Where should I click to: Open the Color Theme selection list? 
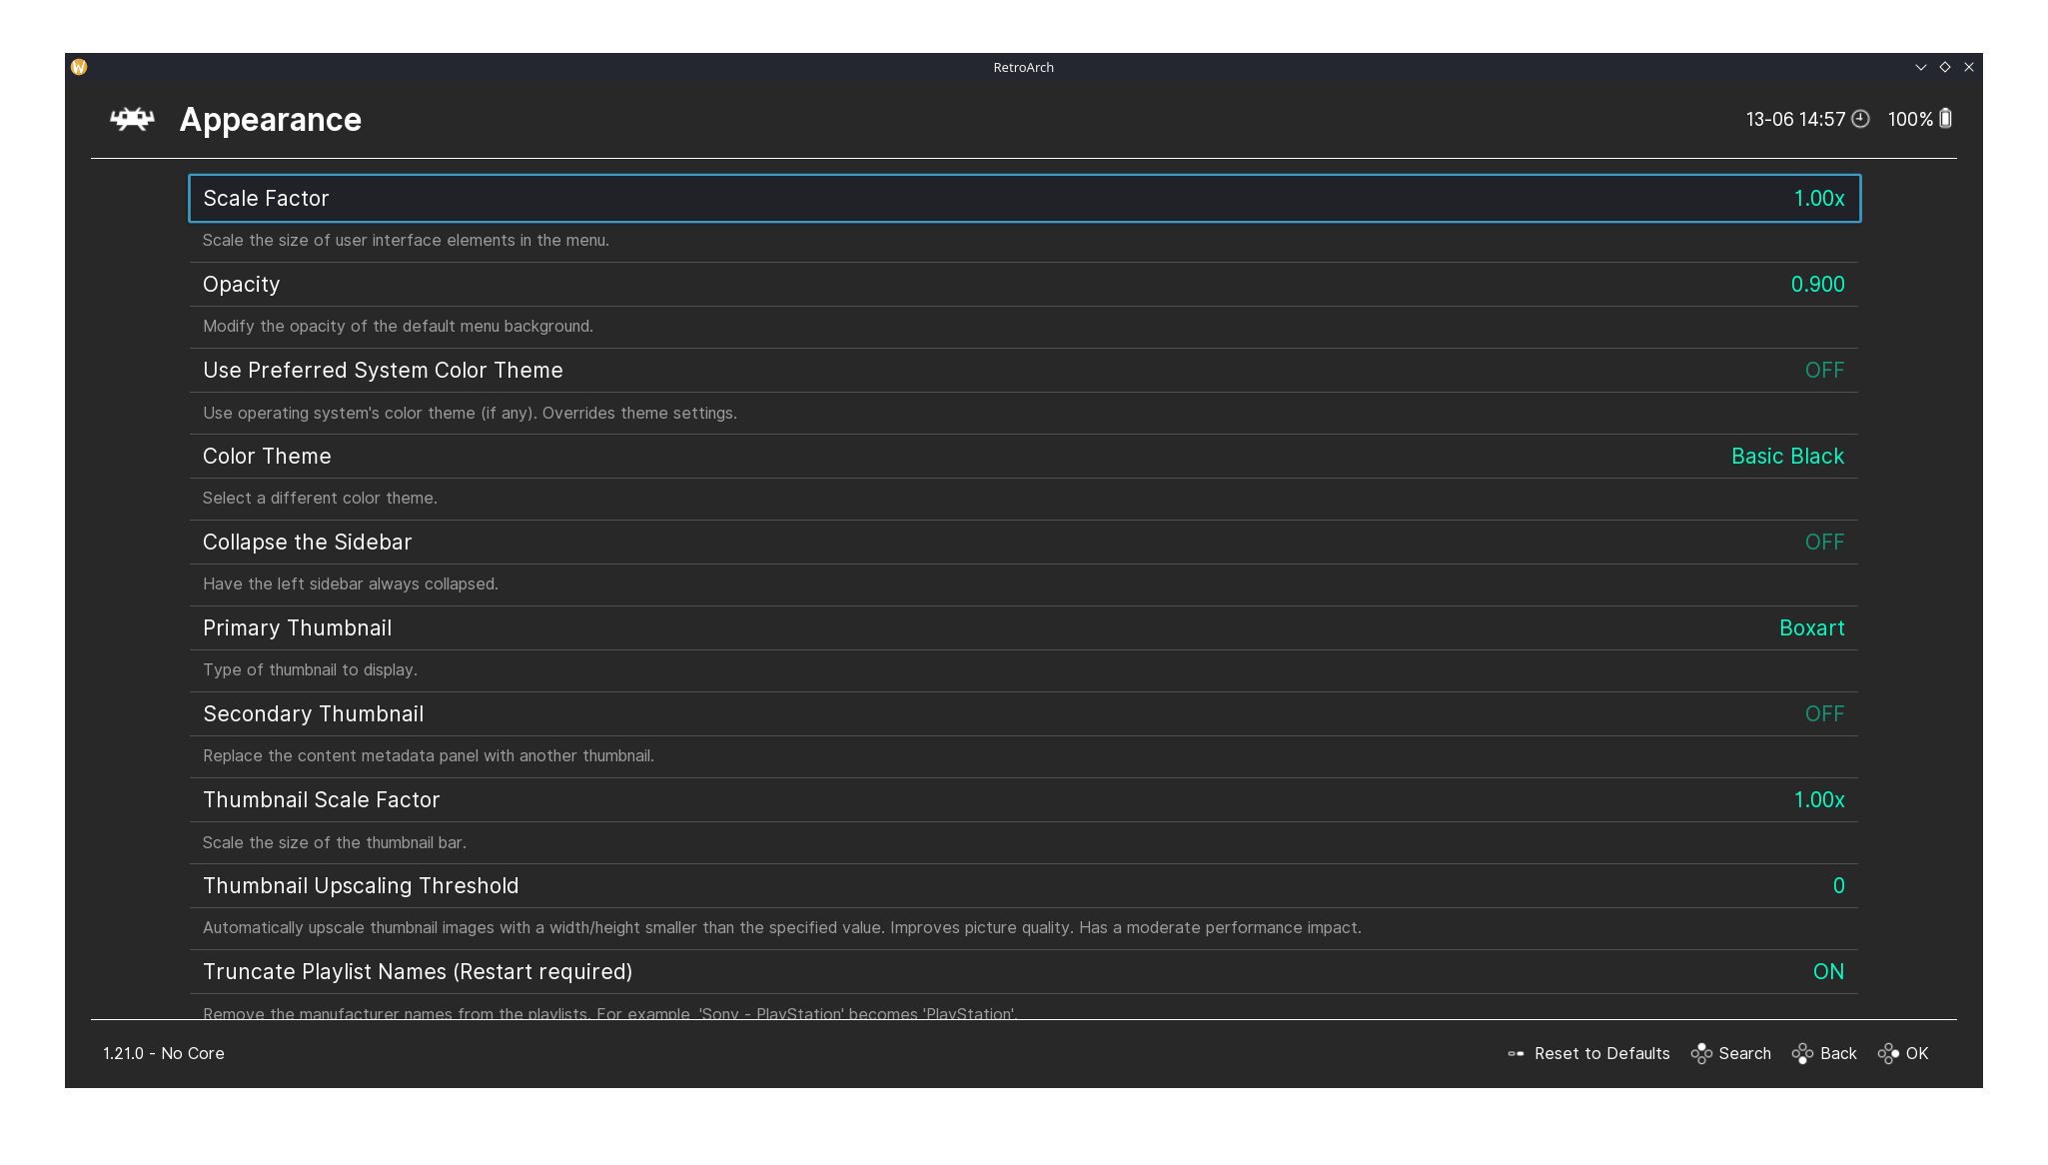[1023, 457]
